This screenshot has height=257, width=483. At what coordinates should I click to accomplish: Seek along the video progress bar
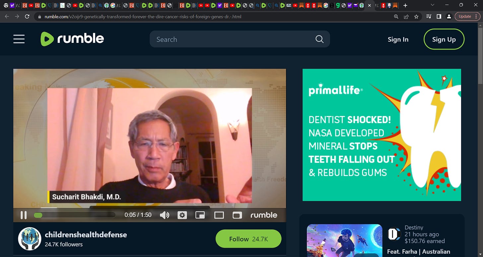tap(75, 215)
